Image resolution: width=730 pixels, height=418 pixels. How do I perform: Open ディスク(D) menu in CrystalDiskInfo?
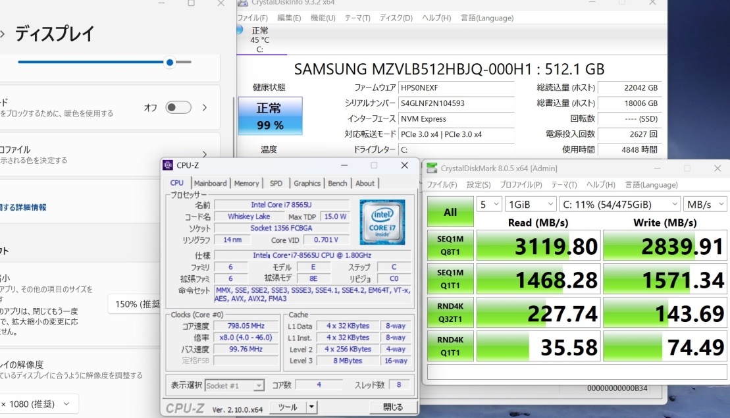pyautogui.click(x=396, y=18)
